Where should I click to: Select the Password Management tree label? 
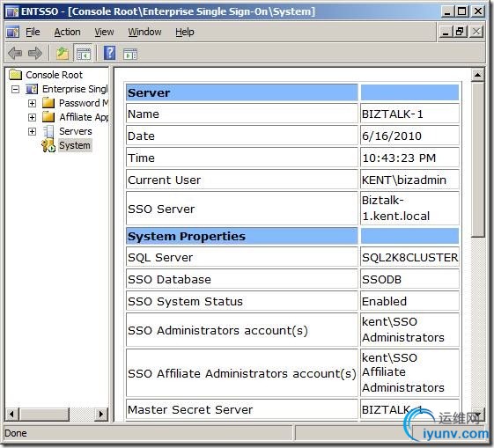(x=84, y=103)
